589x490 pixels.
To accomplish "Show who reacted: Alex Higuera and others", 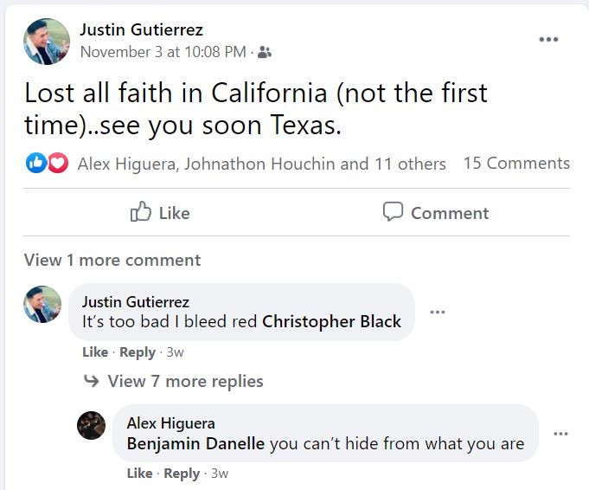I will click(261, 164).
